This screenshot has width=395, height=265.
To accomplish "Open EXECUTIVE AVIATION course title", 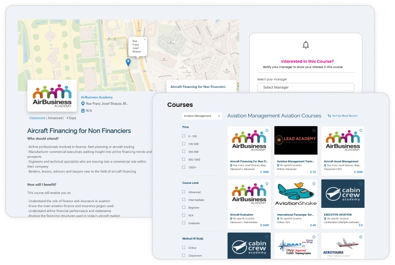I will 338,215.
